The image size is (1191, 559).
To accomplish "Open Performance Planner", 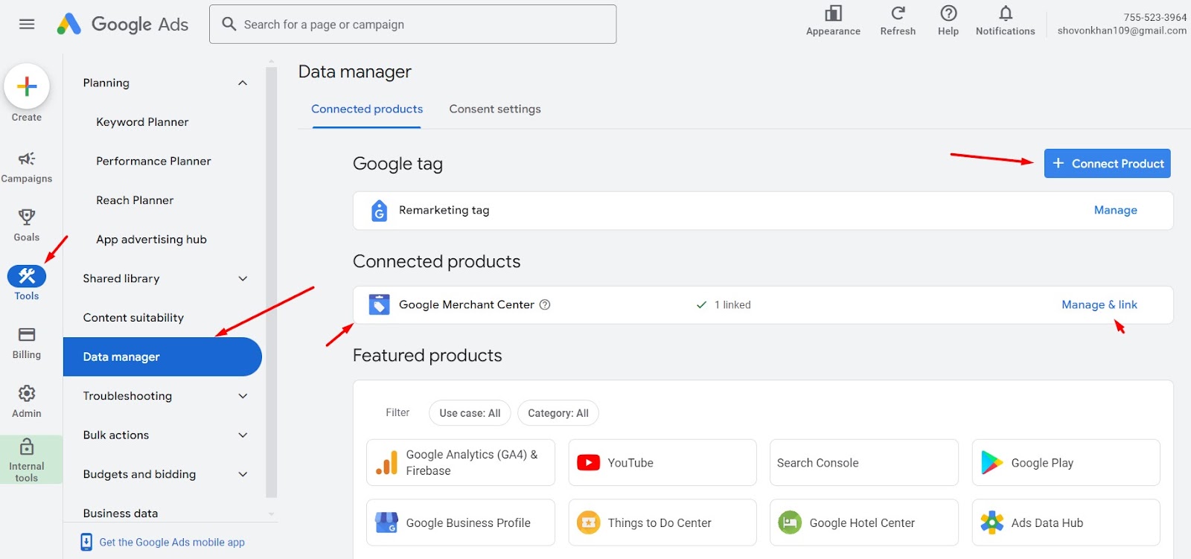I will coord(153,161).
